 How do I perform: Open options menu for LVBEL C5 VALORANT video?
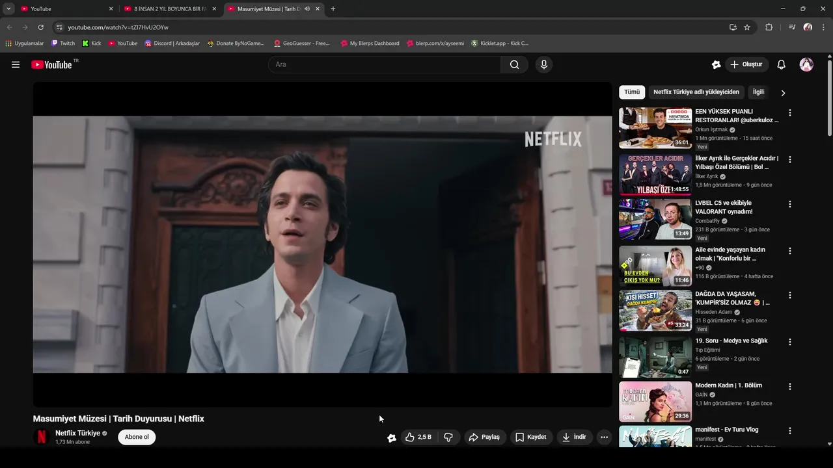tap(790, 204)
